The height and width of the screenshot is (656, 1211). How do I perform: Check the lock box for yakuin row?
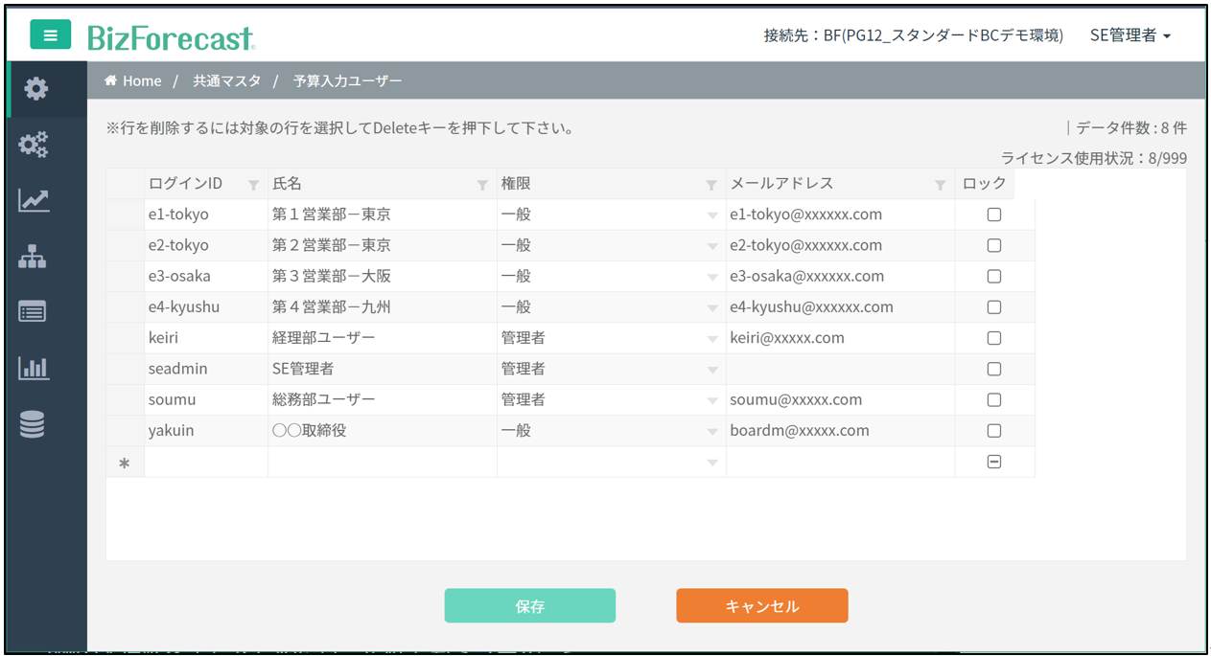click(994, 431)
